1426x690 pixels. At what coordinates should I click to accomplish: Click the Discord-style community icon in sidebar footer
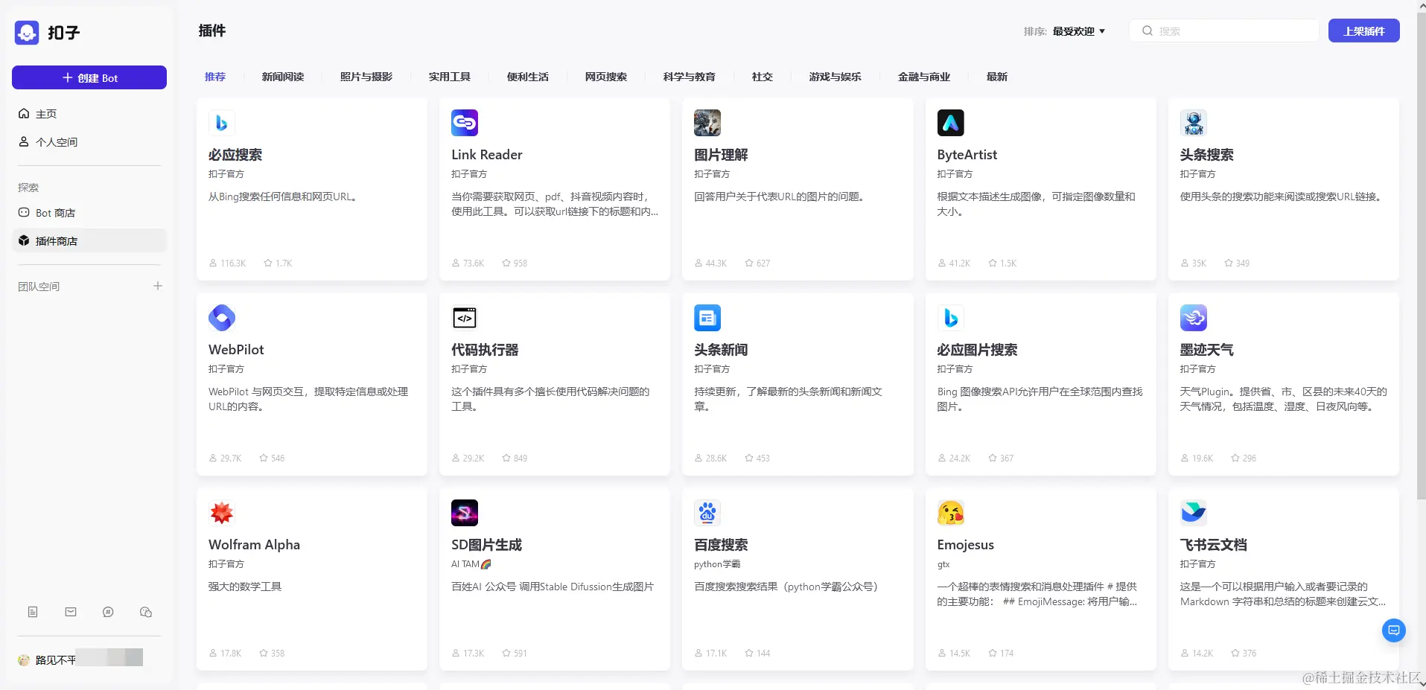pos(108,612)
